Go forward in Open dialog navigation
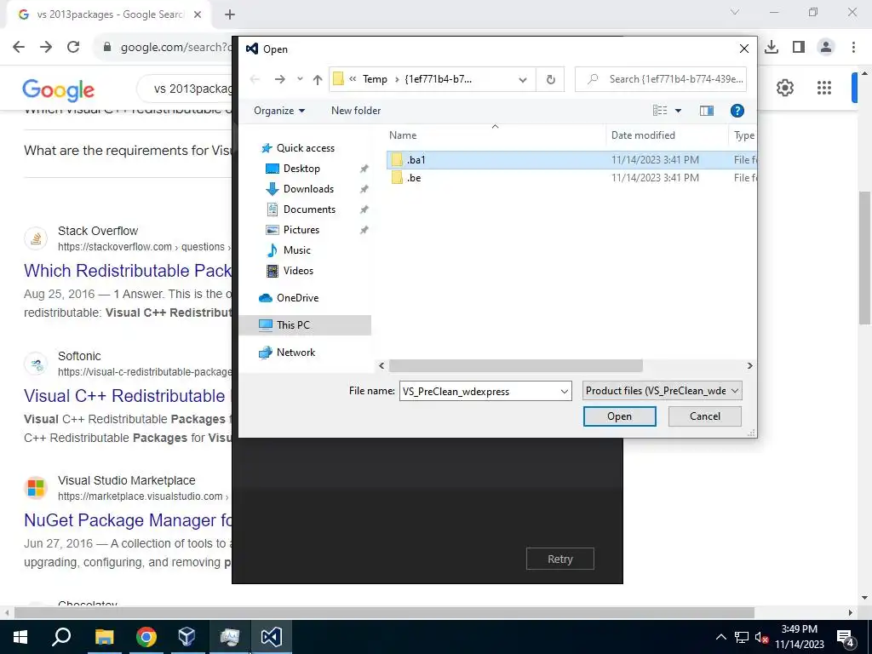The height and width of the screenshot is (654, 872). point(279,79)
